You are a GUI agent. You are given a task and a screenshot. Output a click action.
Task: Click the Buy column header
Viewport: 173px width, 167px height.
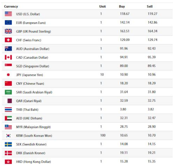(122, 6)
